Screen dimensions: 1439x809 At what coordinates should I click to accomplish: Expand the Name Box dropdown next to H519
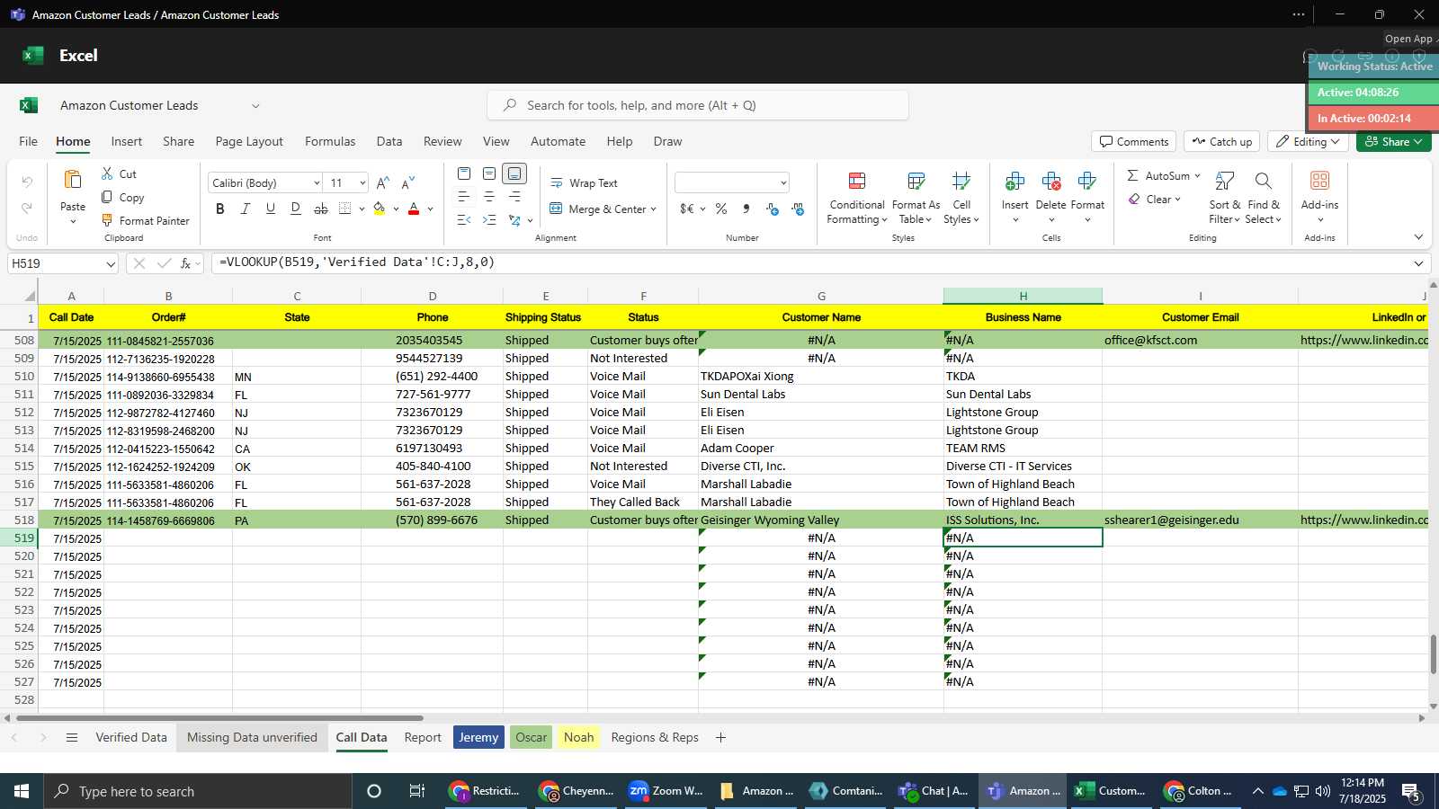(x=111, y=264)
